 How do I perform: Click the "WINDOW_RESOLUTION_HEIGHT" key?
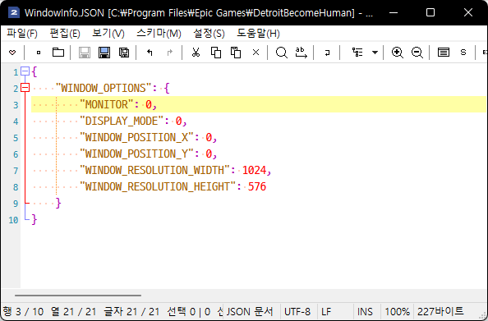[x=158, y=186]
